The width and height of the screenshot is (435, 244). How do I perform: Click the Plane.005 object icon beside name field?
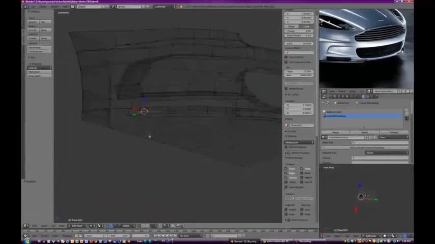[x=287, y=126]
